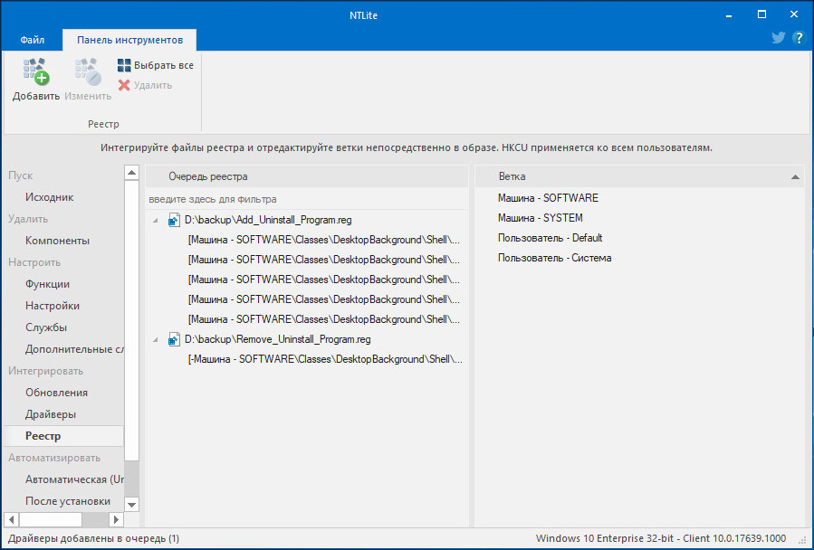Screen dimensions: 814x550
Task: Open Функции in the sidebar
Action: pos(47,284)
